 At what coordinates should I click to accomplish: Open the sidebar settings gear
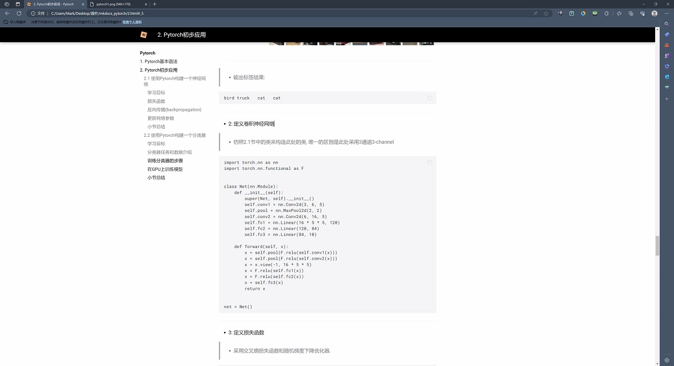[x=667, y=359]
